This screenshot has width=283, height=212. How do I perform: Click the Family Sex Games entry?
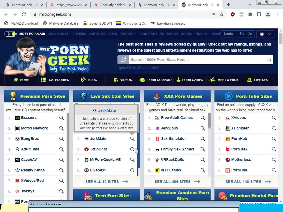pos(177,149)
